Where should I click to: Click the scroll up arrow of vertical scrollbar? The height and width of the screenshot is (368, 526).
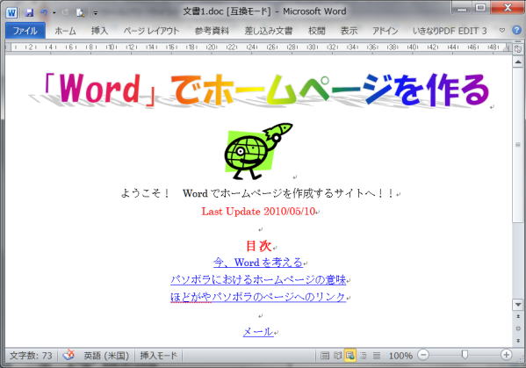point(518,61)
